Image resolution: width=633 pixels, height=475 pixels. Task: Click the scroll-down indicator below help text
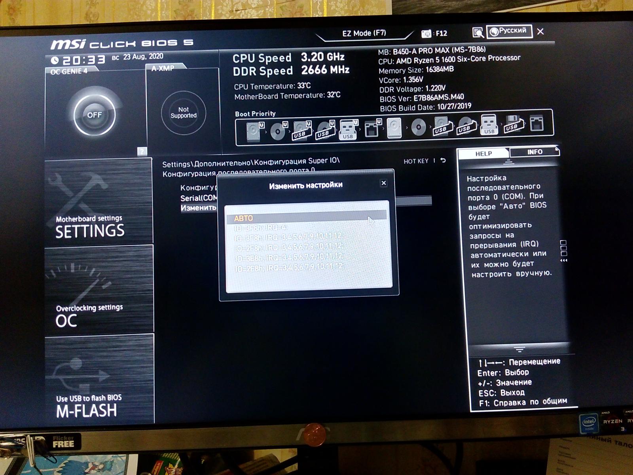pos(519,350)
